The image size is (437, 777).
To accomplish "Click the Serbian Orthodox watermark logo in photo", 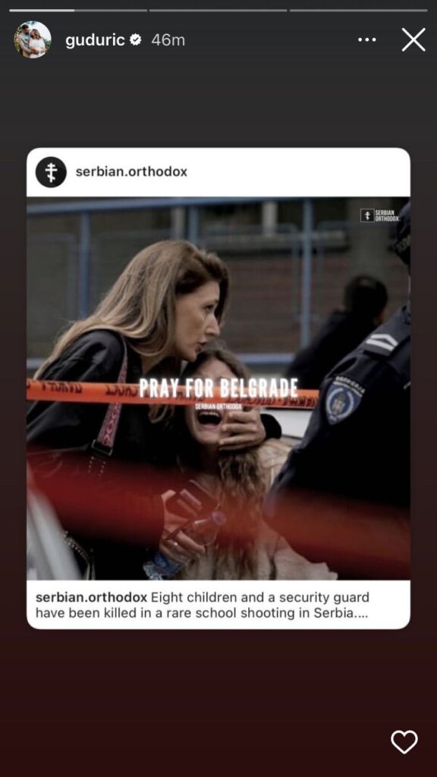I will pyautogui.click(x=379, y=215).
